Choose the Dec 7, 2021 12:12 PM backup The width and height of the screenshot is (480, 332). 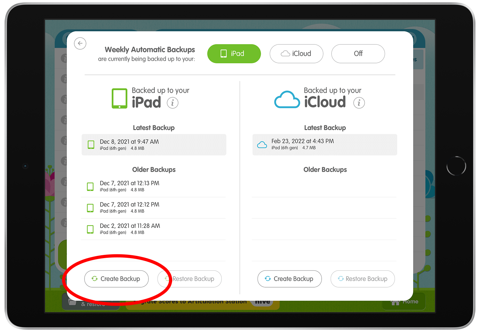154,208
